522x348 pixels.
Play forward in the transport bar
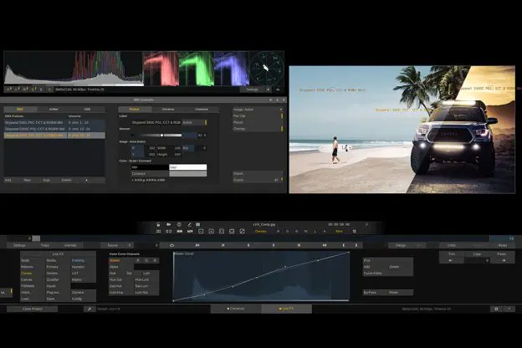click(x=274, y=245)
